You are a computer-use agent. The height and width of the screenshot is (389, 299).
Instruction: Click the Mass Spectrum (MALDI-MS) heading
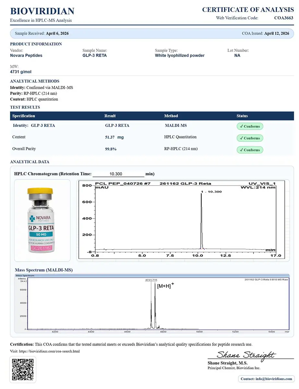[x=44, y=270]
